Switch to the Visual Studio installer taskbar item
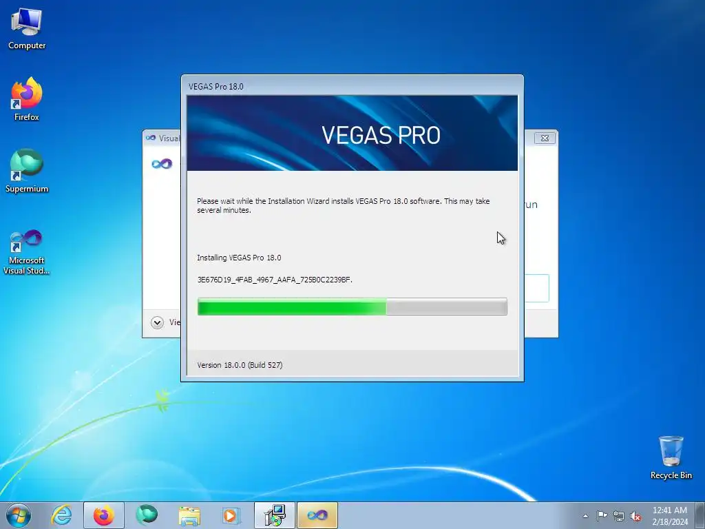Image resolution: width=705 pixels, height=529 pixels. pos(317,515)
